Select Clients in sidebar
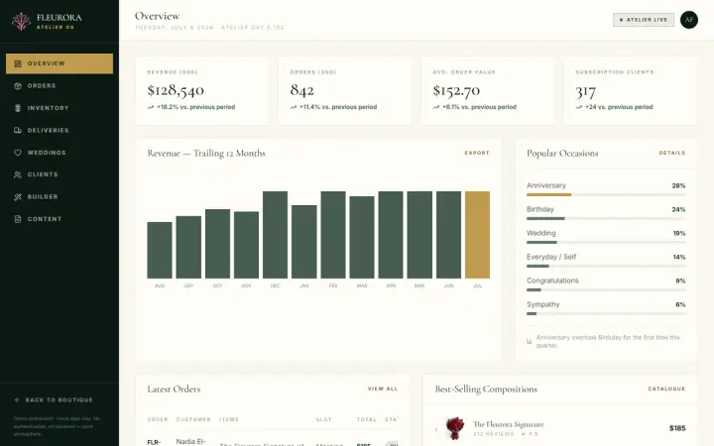 [59, 174]
